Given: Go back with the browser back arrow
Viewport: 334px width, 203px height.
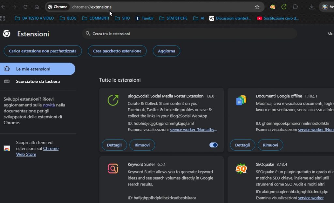Looking at the screenshot, I should pos(3,7).
